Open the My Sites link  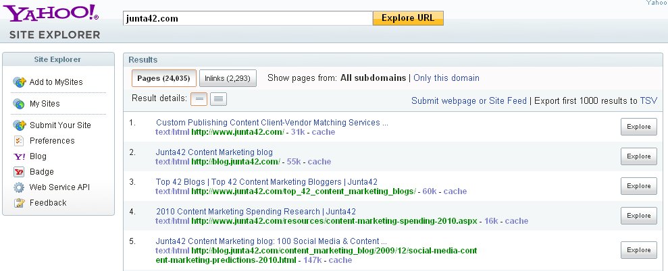click(45, 104)
